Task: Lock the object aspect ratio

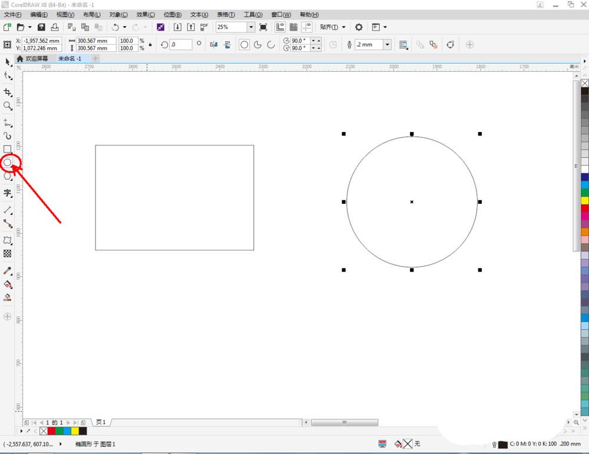Action: click(x=150, y=44)
